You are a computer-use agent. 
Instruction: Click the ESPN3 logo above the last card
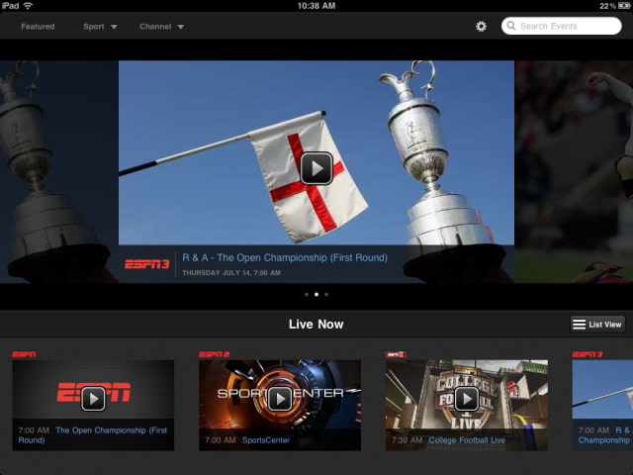tap(588, 354)
